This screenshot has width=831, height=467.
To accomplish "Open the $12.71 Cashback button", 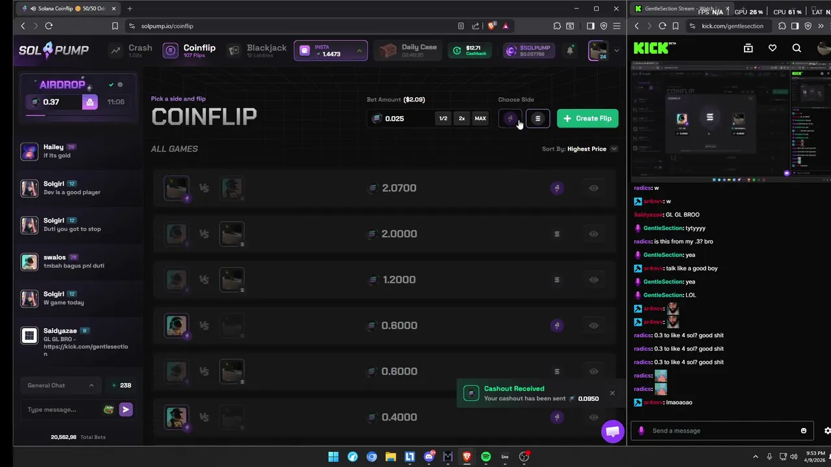I will point(469,51).
